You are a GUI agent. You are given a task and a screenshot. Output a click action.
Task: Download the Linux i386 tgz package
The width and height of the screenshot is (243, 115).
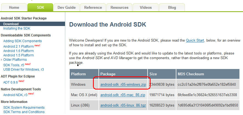tap(122, 105)
